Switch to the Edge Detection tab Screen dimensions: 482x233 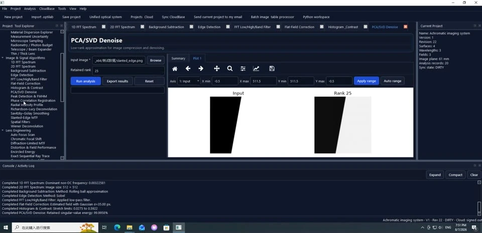click(209, 27)
